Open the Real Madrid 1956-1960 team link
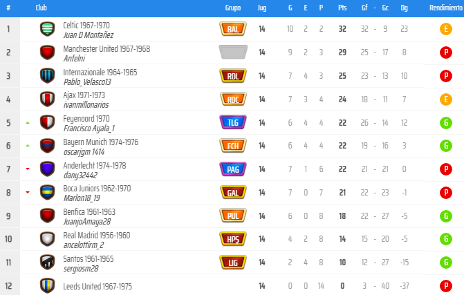The width and height of the screenshot is (464, 295). tap(97, 236)
